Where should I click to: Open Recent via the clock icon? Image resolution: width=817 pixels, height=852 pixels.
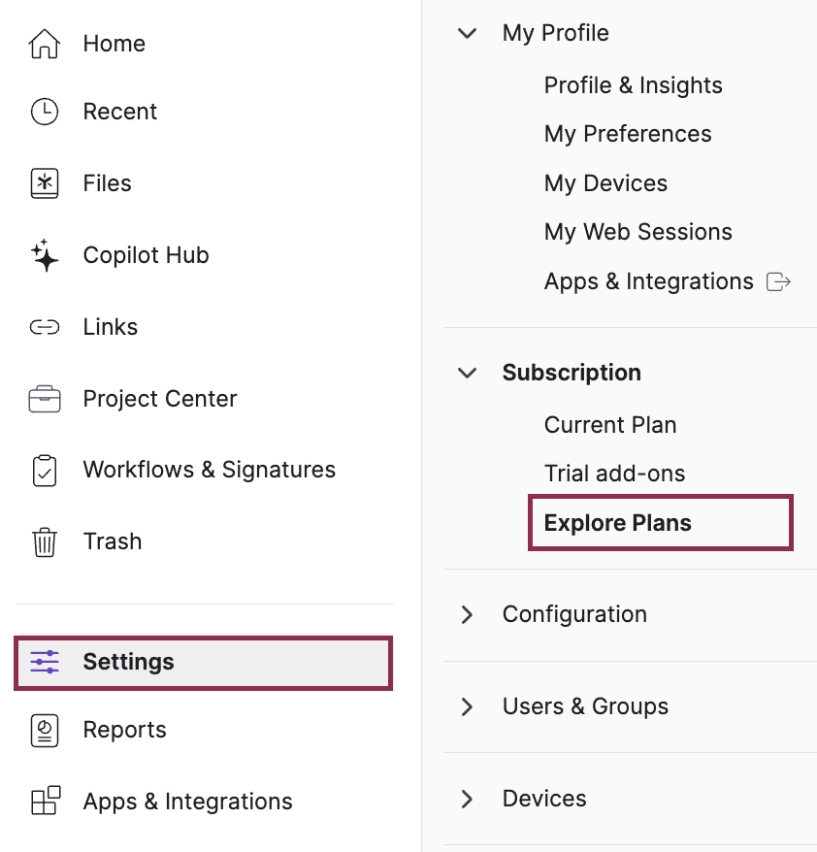[x=45, y=112]
